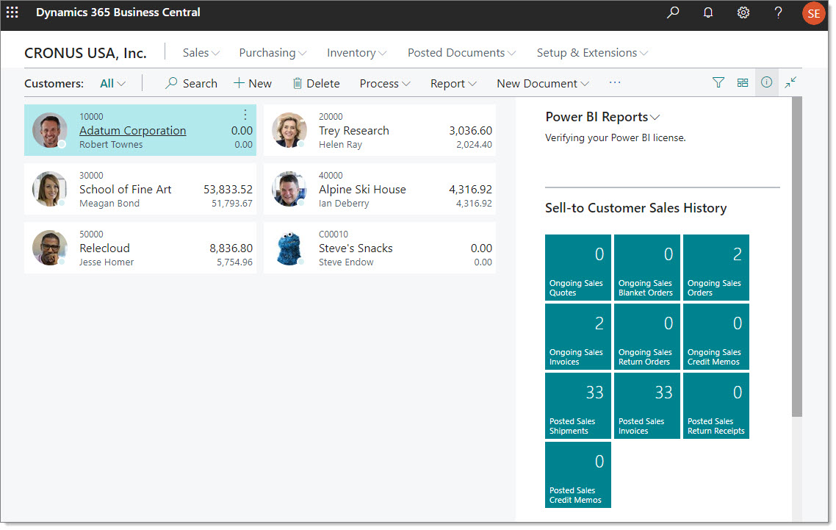Open the Setup & Extensions menu
Image resolution: width=836 pixels, height=530 pixels.
(592, 52)
